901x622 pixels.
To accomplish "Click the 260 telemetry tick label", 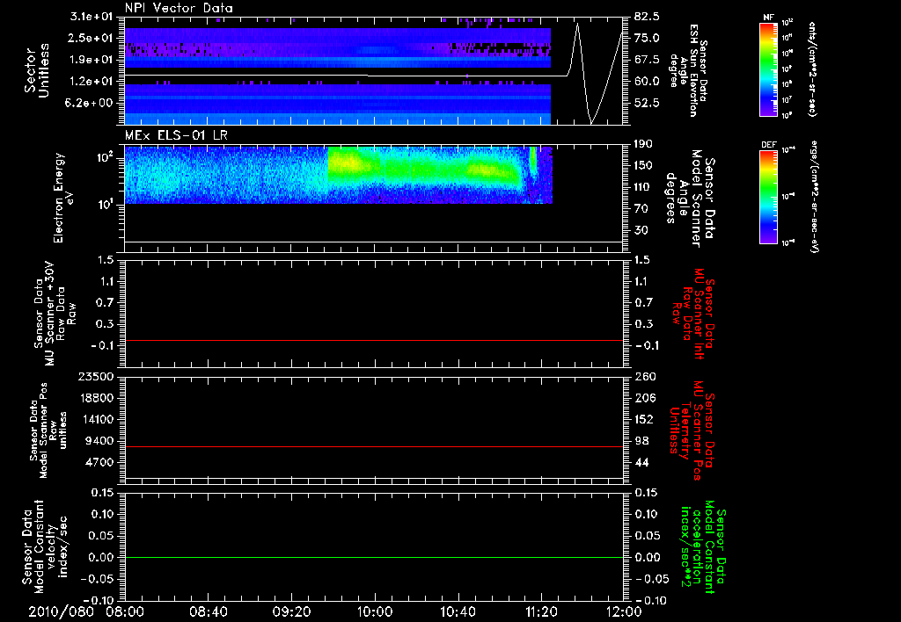I will coord(644,377).
